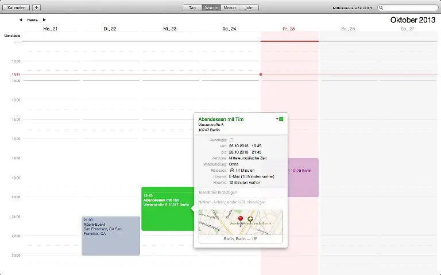Open the Mitteleuropäische Zeit toolbar dropdown
The image size is (441, 275).
(x=353, y=8)
